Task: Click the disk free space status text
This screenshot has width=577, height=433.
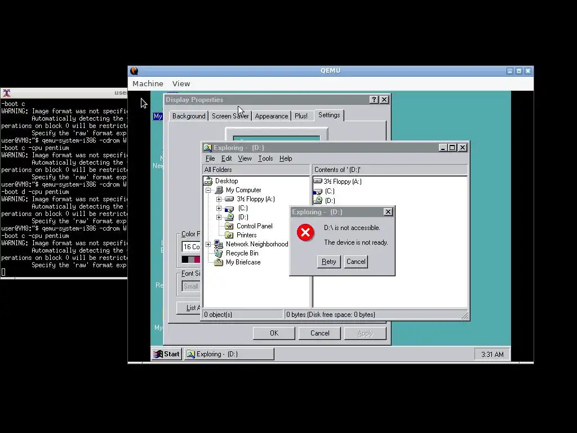Action: coord(331,315)
